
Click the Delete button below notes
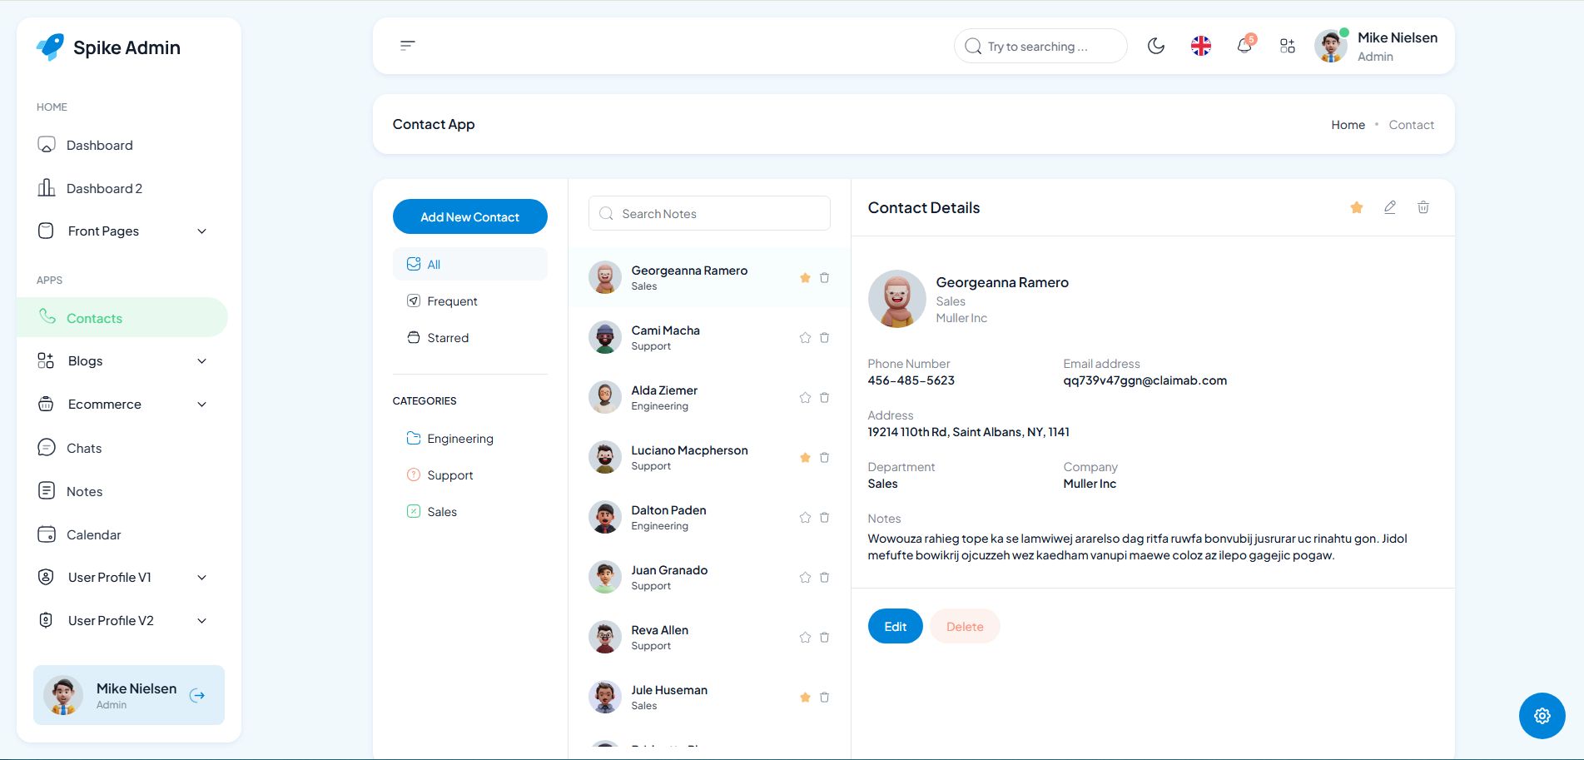[965, 626]
